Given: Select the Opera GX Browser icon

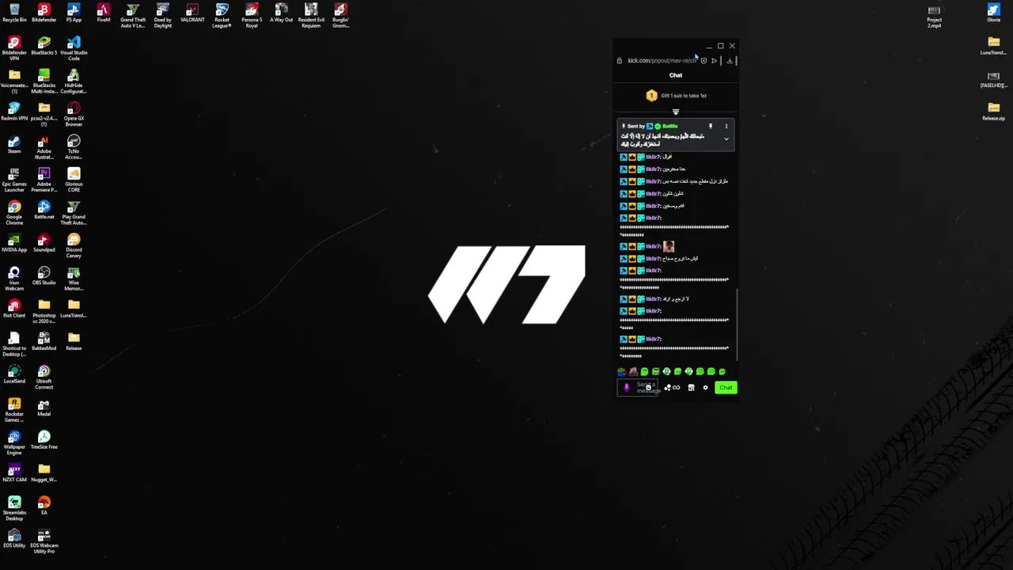Looking at the screenshot, I should 74,115.
